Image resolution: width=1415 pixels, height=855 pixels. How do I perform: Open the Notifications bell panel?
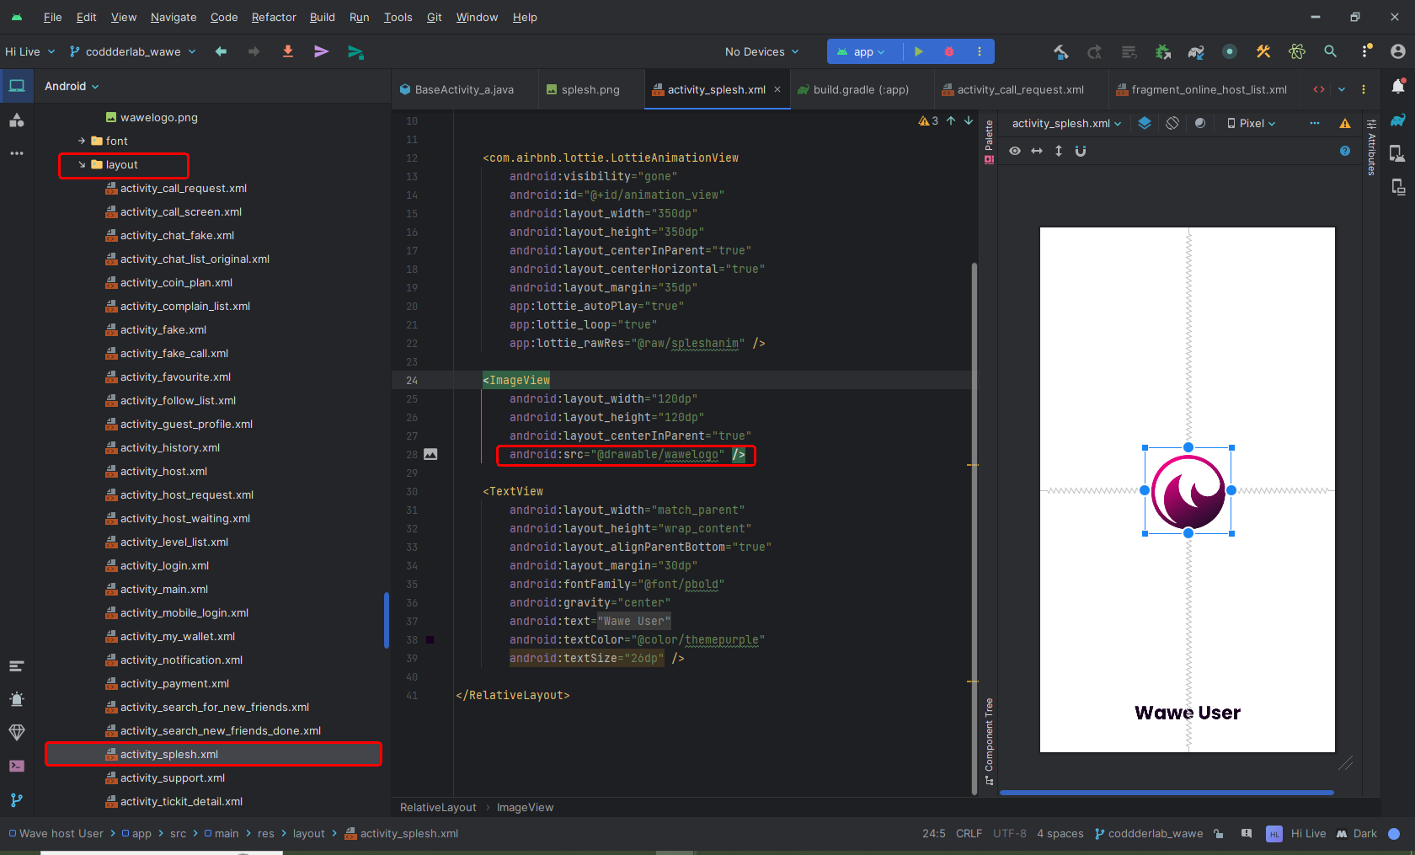[1398, 86]
